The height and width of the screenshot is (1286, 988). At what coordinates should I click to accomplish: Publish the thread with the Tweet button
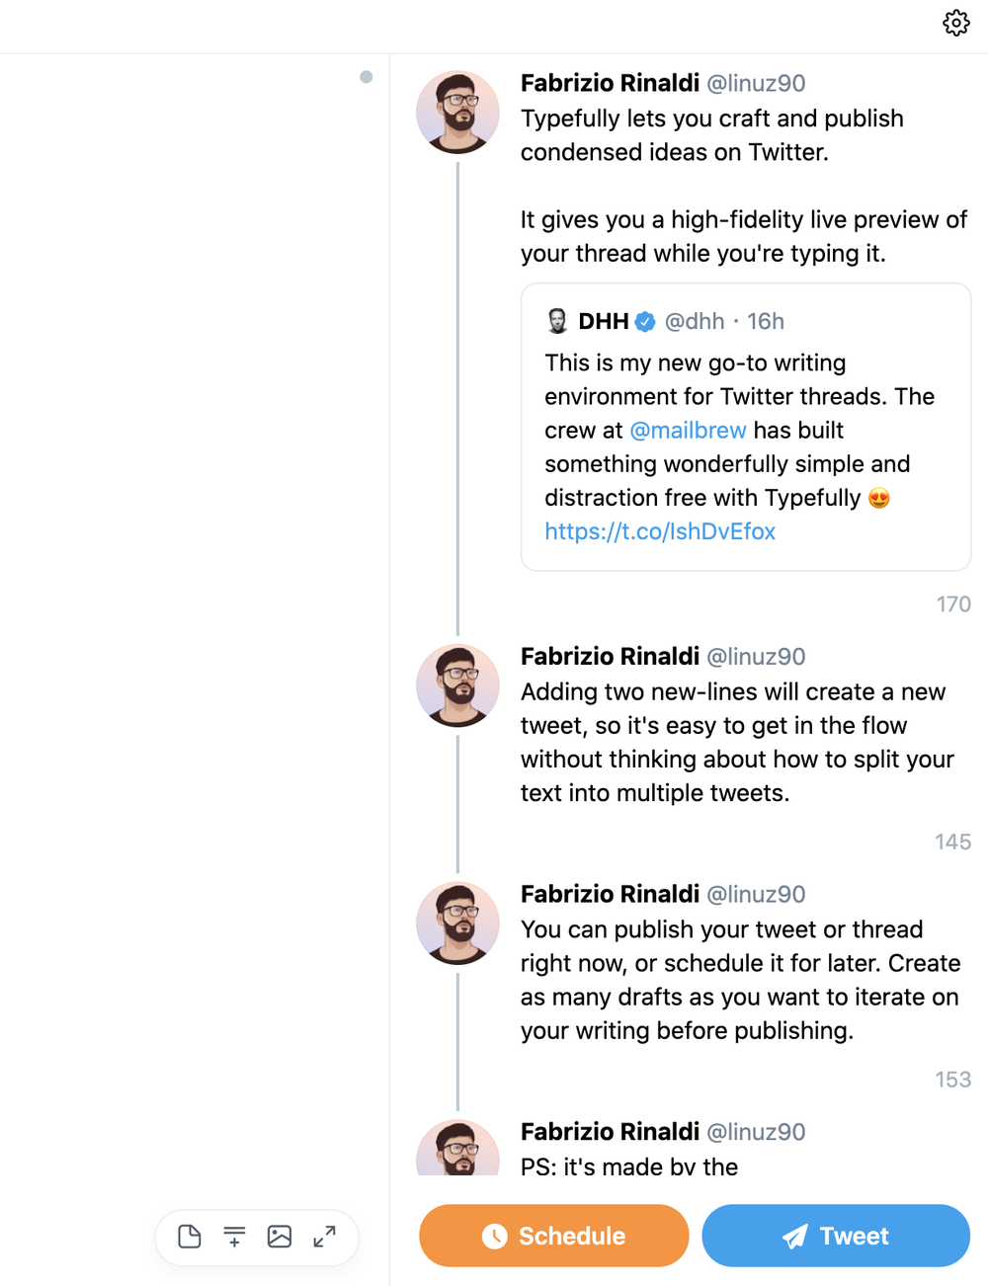pyautogui.click(x=835, y=1236)
